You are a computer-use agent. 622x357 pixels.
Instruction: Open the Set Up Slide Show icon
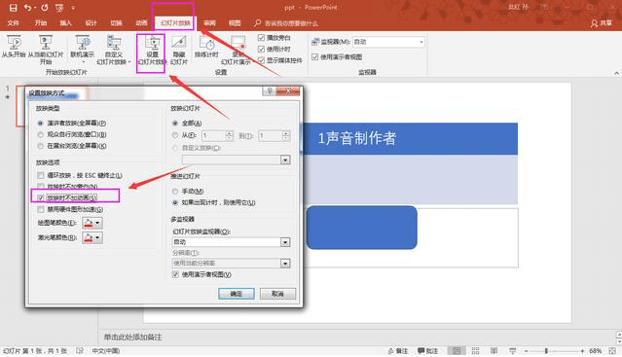152,43
